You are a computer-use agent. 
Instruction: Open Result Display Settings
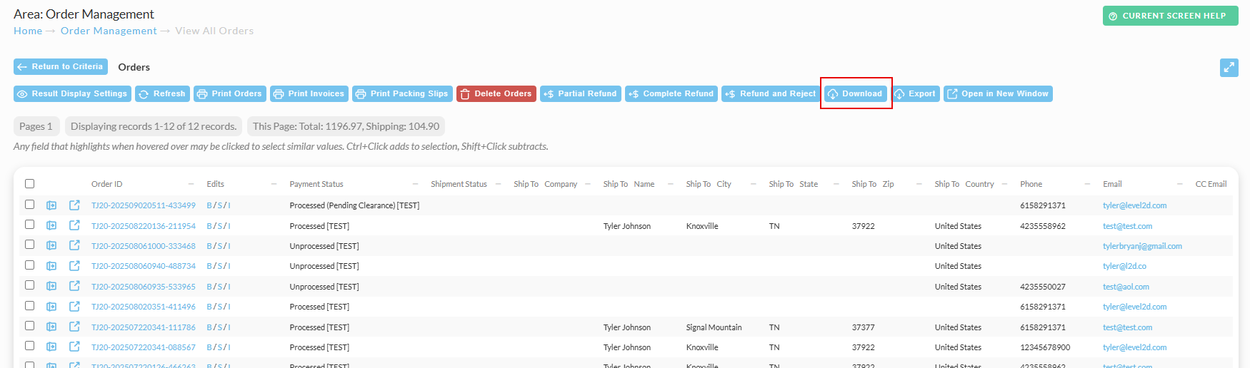click(x=72, y=93)
